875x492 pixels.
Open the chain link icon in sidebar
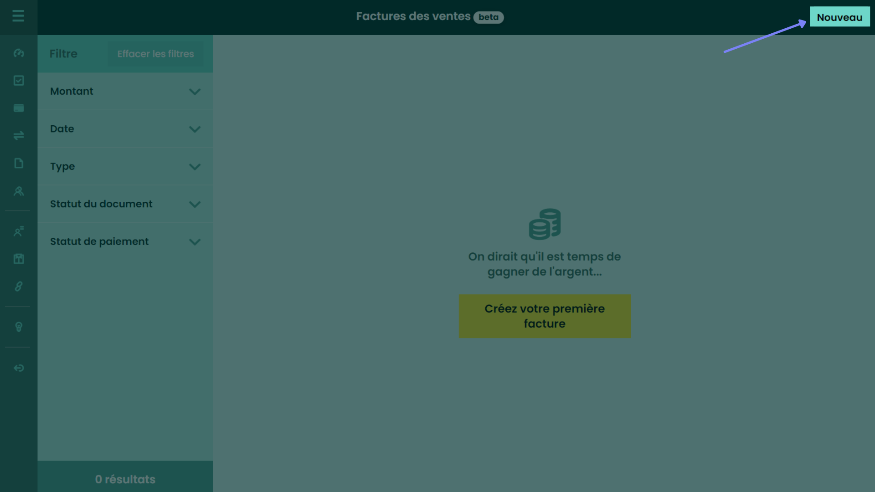[x=19, y=286]
